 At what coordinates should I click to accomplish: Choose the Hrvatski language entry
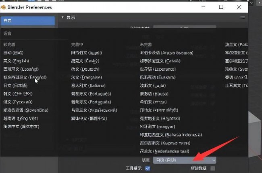click(160, 118)
